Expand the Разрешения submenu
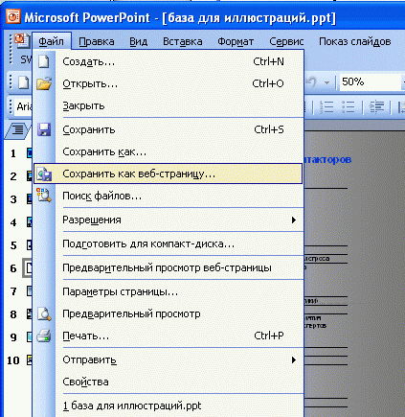The height and width of the screenshot is (417, 405). 169,220
